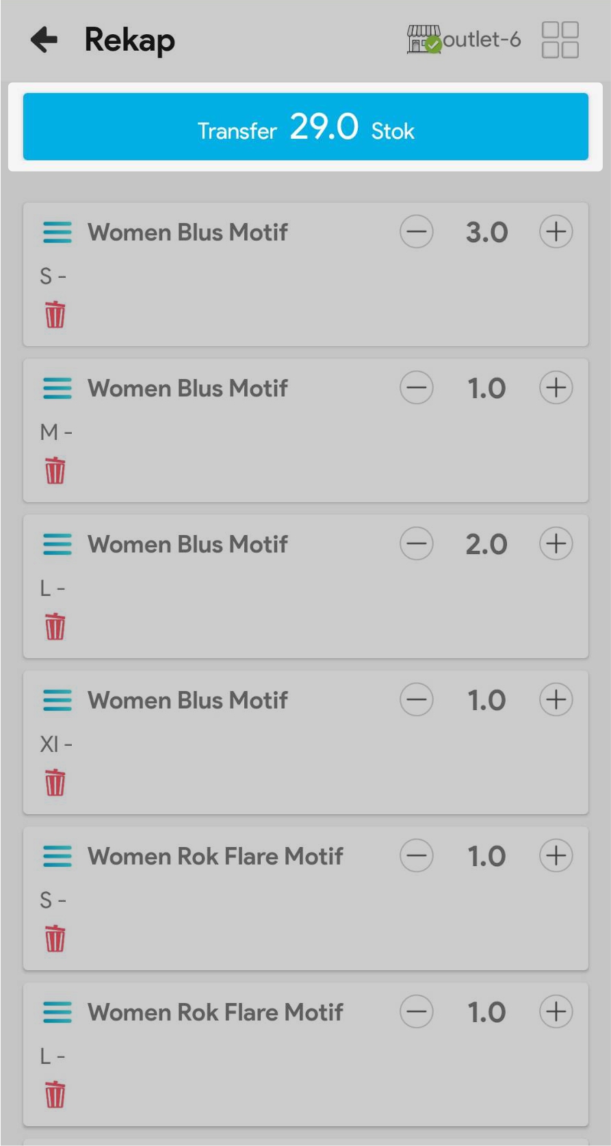Delete Women Blus Motif size Xl item
The height and width of the screenshot is (1146, 611).
coord(55,783)
